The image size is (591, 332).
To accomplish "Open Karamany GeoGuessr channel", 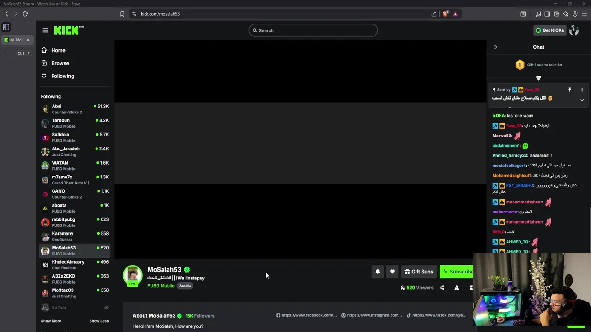I will coord(75,236).
